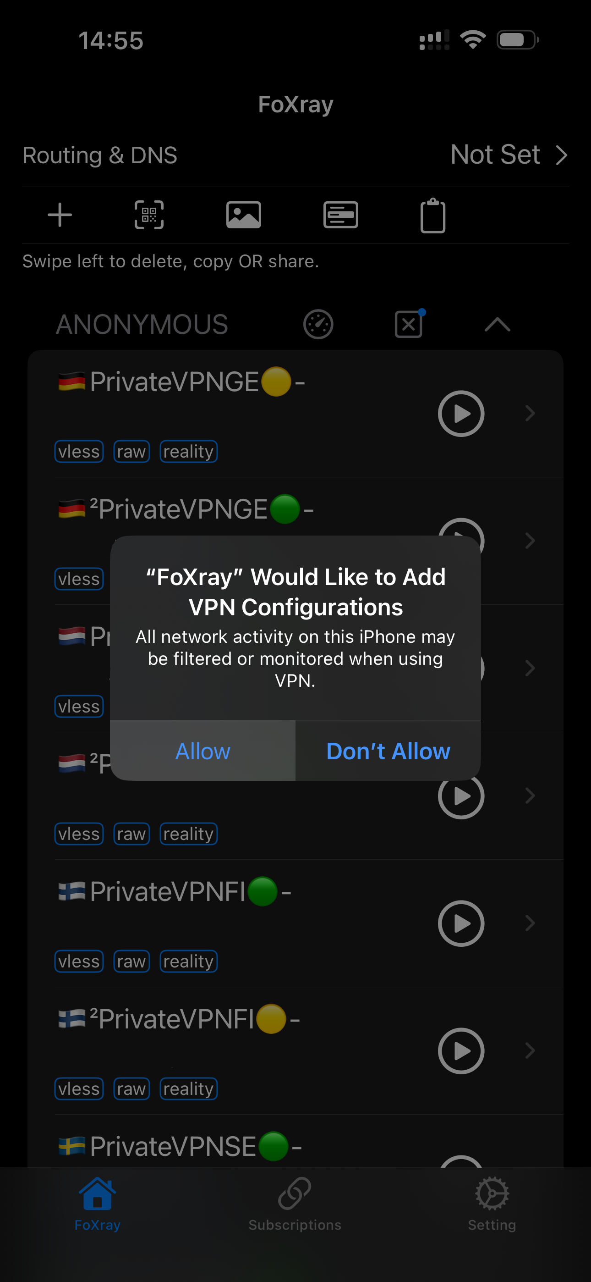The height and width of the screenshot is (1282, 591).
Task: Paste configuration from clipboard icon
Action: [433, 215]
